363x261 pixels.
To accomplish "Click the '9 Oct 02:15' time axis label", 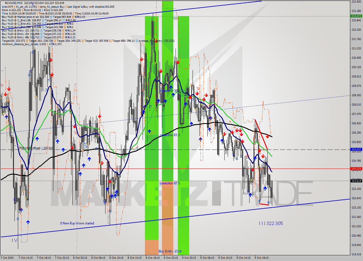I will 189,258.
